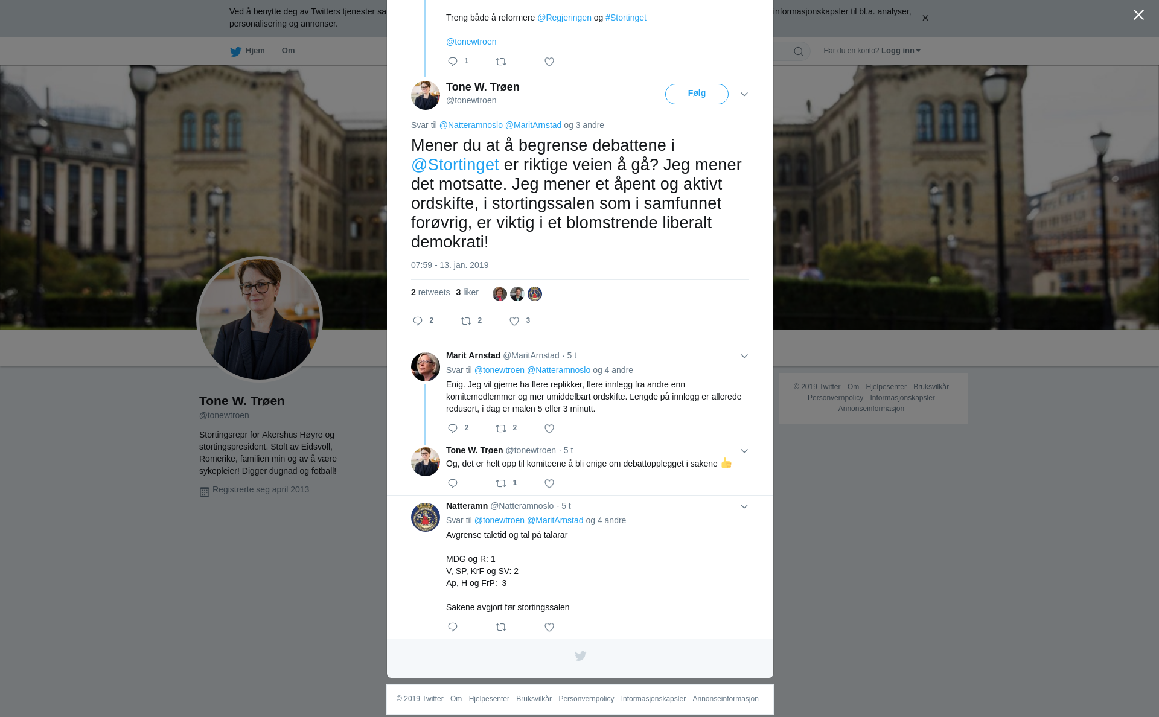Expand options for Natteramn's tweet
Screen dimensions: 1159x717
(x=744, y=506)
